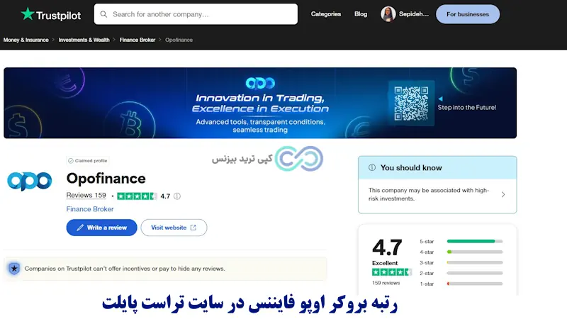567x319 pixels.
Task: Open Sepideh user profile avatar
Action: [388, 14]
